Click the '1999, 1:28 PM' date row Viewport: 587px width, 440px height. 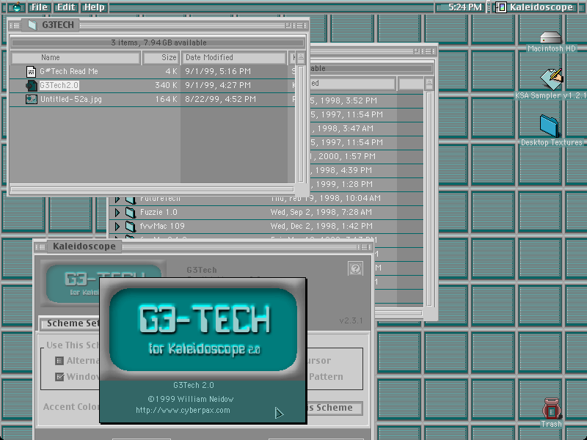341,185
